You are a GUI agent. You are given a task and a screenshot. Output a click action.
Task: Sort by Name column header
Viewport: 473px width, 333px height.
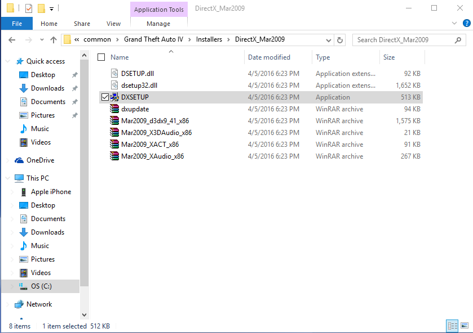(120, 57)
